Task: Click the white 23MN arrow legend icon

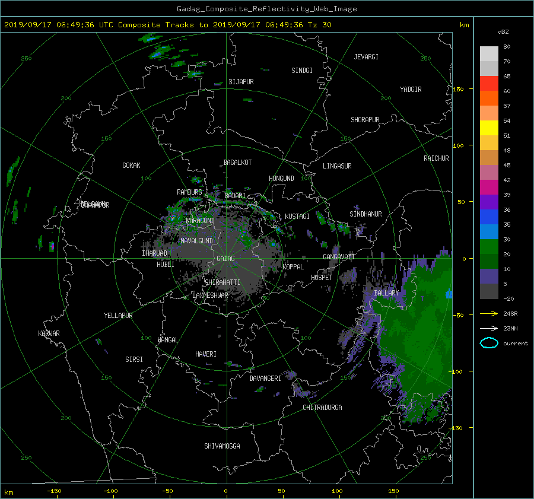Action: [489, 328]
